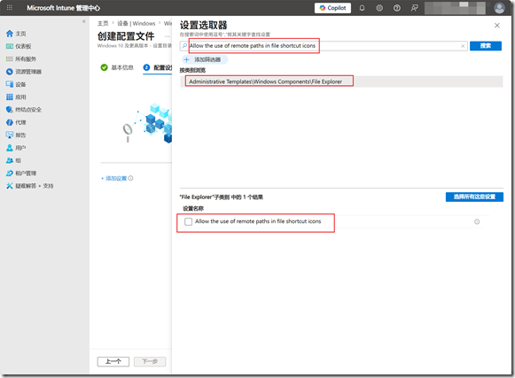The width and height of the screenshot is (515, 378).
Task: Open 疑难解答 + 支持 in the sidebar
Action: pos(29,186)
